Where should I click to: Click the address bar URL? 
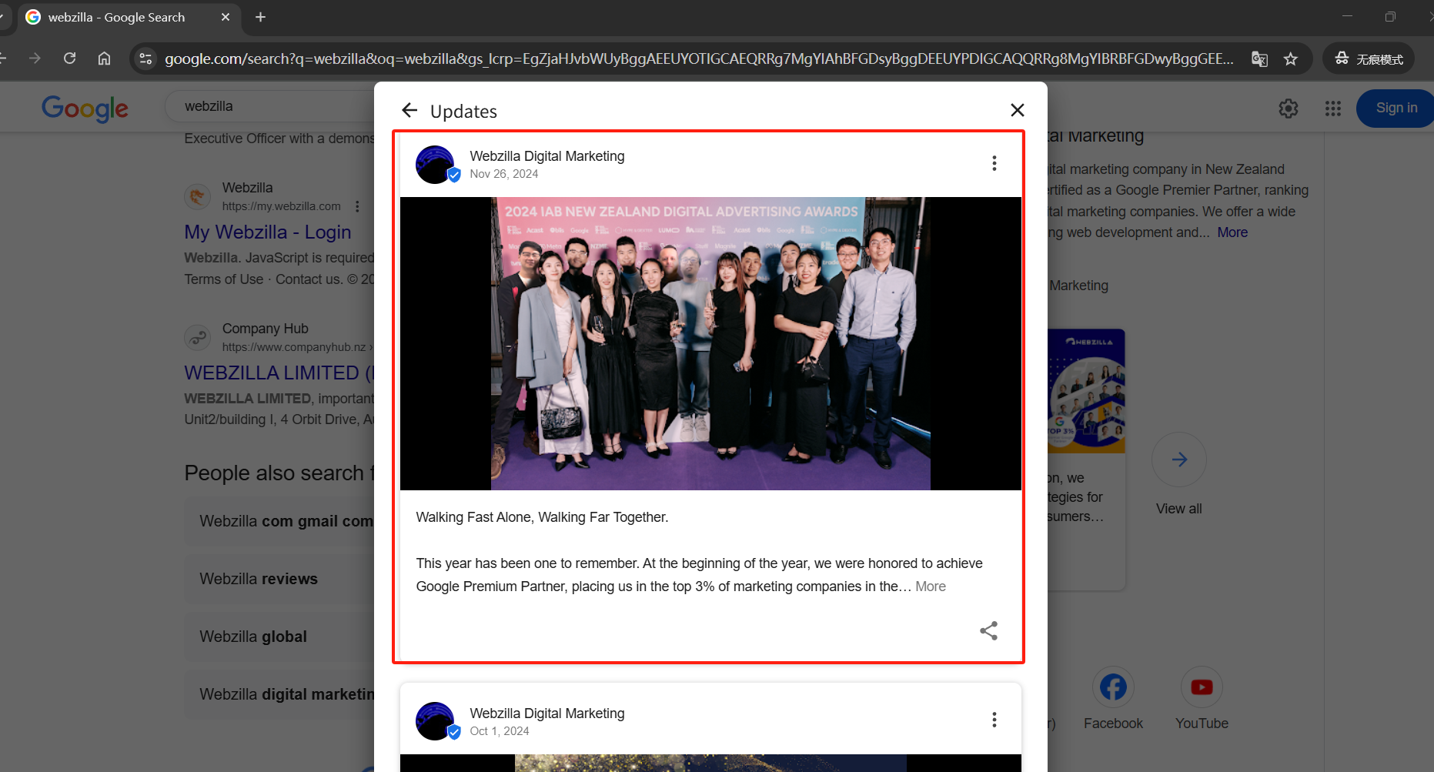coord(699,58)
